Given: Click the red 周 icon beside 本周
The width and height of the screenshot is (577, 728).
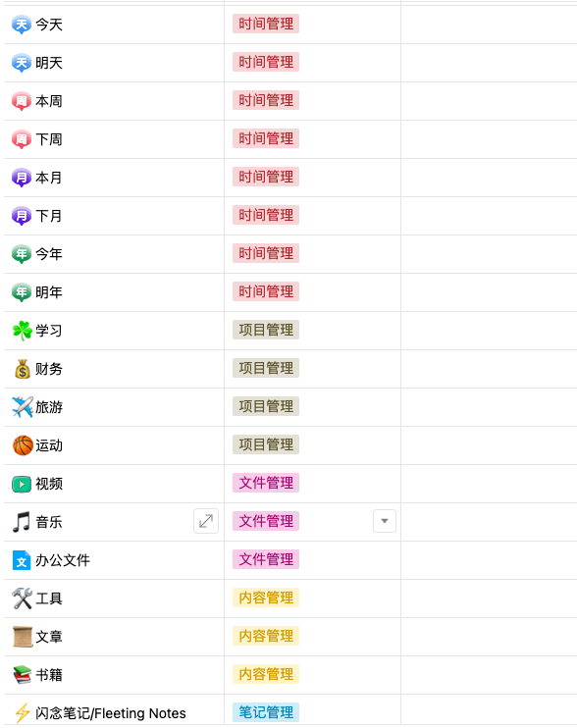Looking at the screenshot, I should 22,101.
